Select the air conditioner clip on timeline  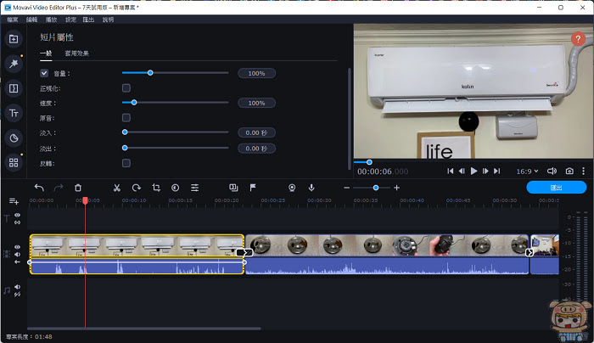pyautogui.click(x=137, y=254)
